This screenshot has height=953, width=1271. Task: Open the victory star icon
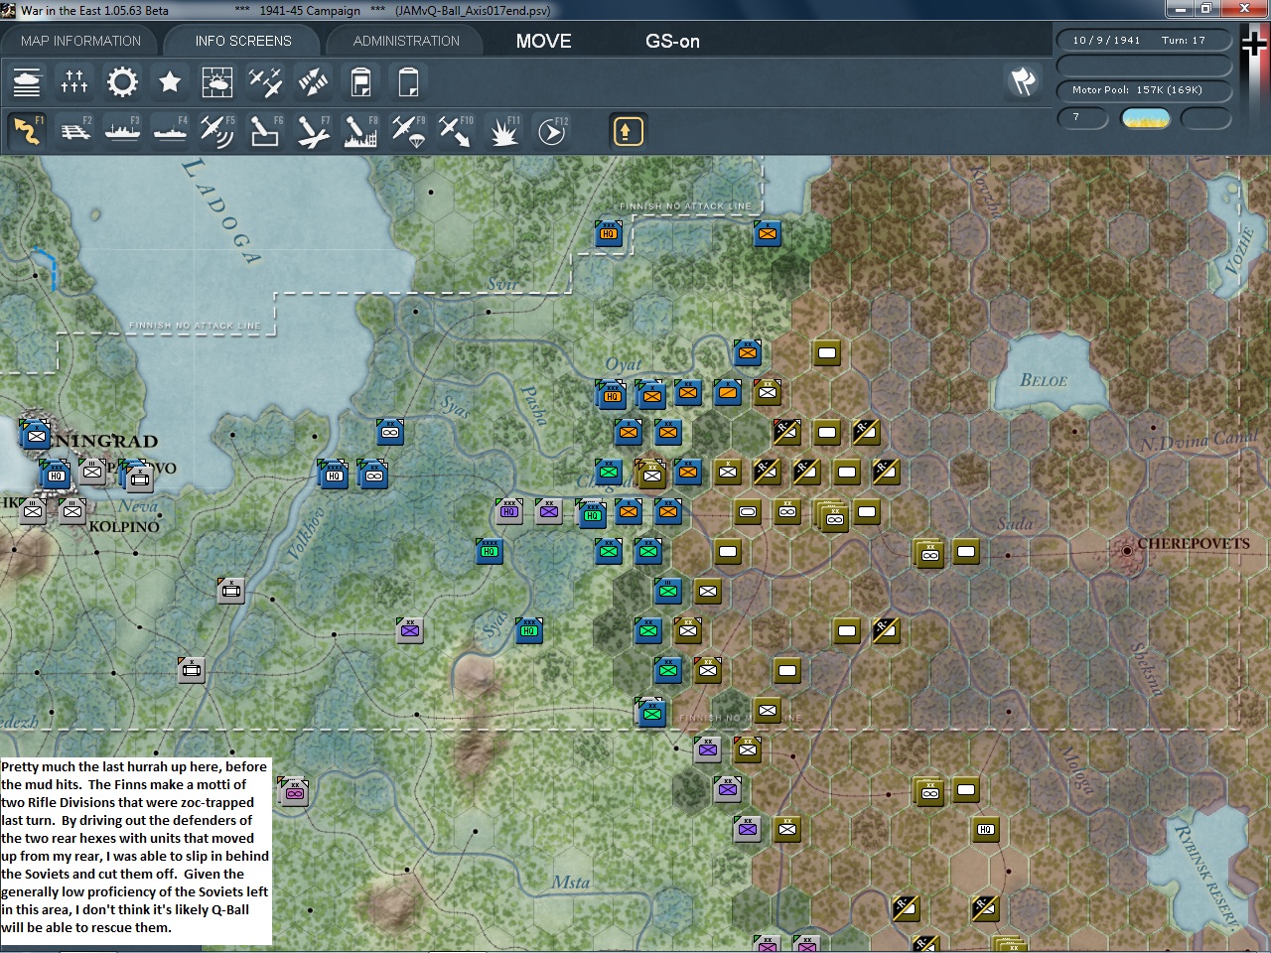pos(170,81)
